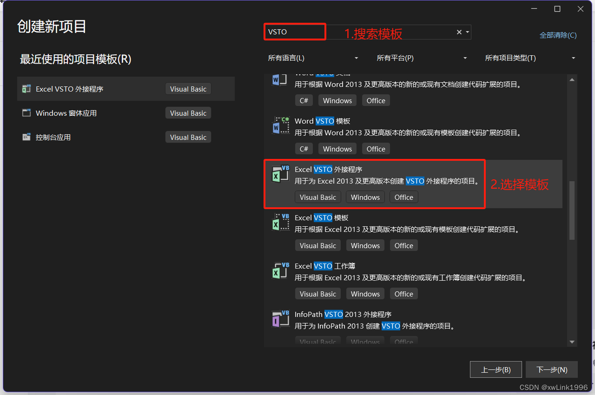Click the Word VSTO 模板 template icon
This screenshot has width=595, height=395.
280,125
